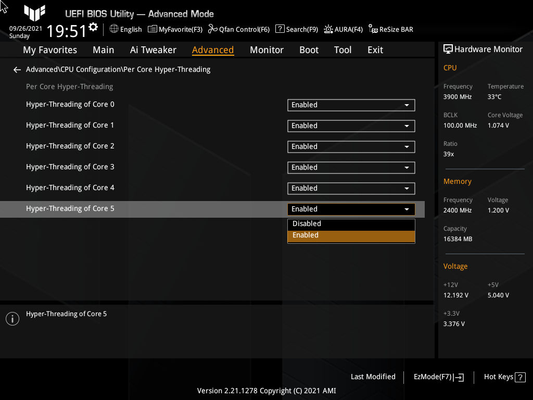Launch AURA lighting settings
The image size is (533, 400).
coord(343,29)
